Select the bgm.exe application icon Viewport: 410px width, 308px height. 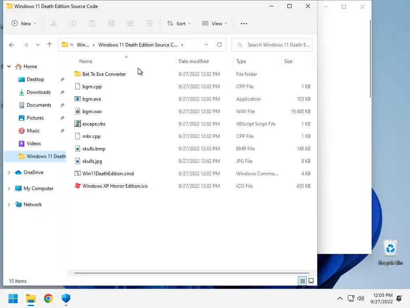(78, 99)
